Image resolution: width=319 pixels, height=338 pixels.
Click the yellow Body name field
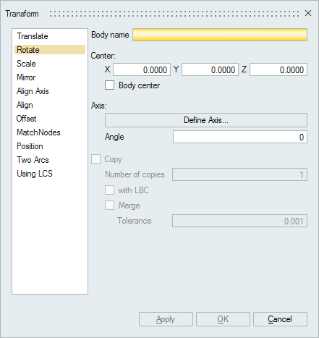(220, 35)
